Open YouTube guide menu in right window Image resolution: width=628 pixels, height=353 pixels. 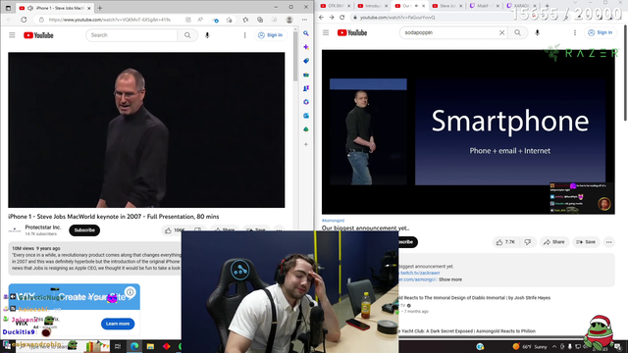coord(326,32)
